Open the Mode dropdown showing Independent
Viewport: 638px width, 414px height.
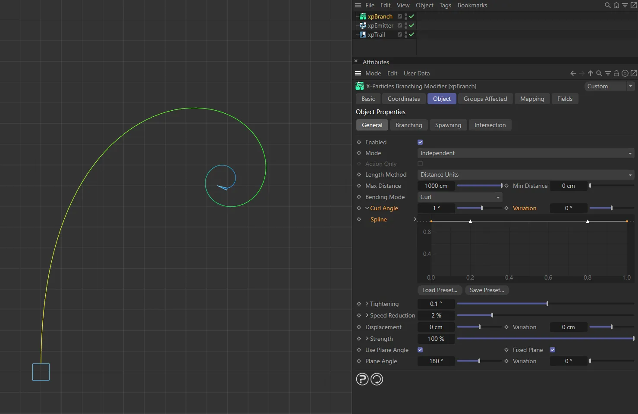click(x=525, y=153)
